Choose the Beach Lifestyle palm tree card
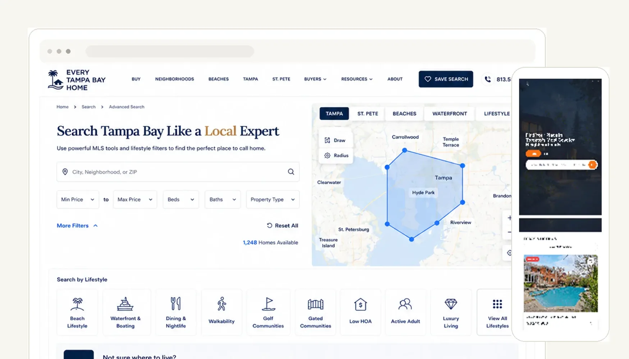 (77, 312)
